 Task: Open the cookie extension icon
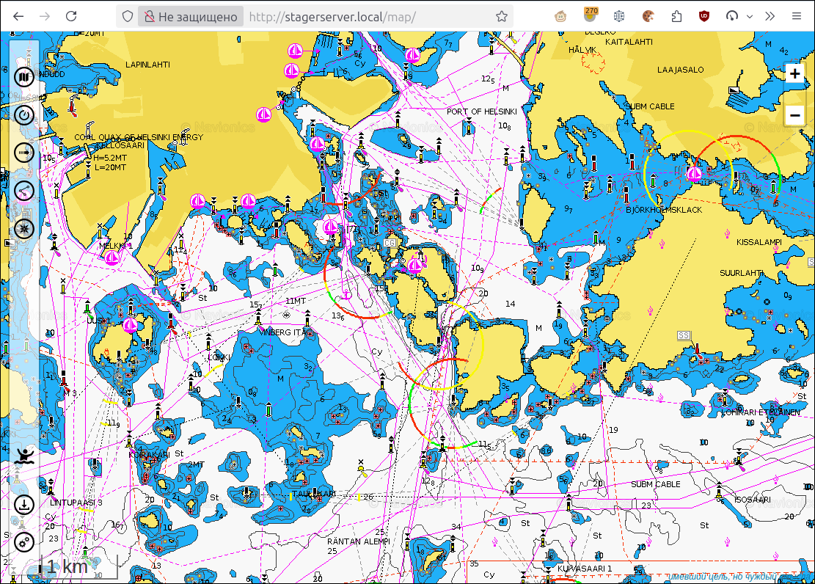click(648, 17)
